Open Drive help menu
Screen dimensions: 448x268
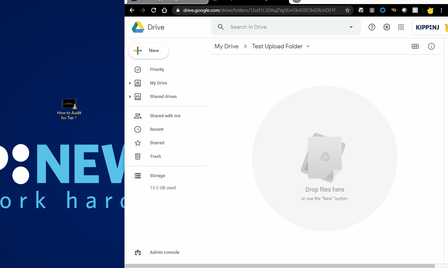click(372, 27)
